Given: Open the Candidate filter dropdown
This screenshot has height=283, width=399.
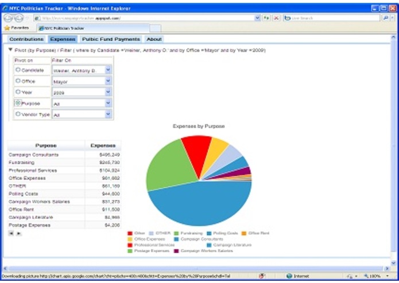Looking at the screenshot, I should point(82,70).
